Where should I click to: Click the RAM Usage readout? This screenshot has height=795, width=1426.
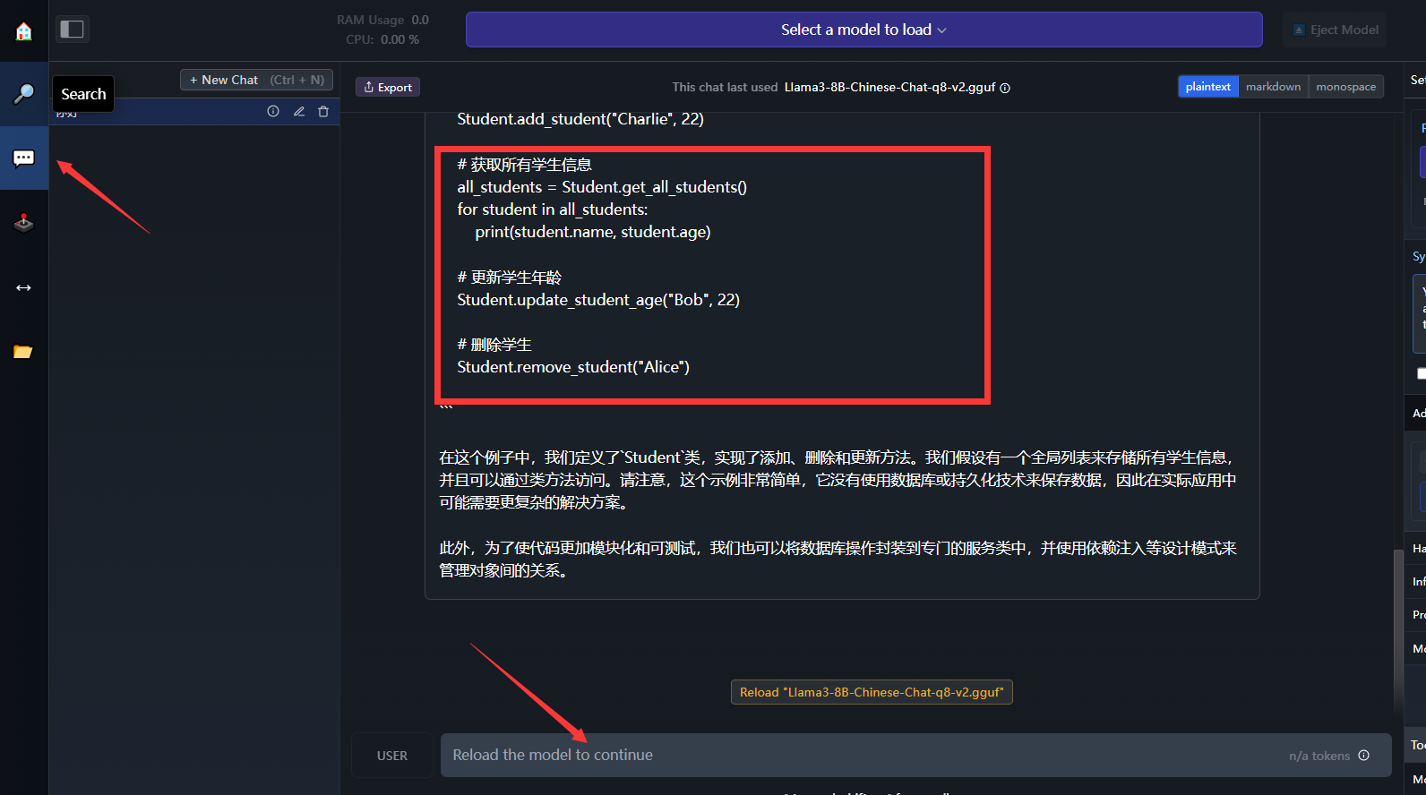(382, 20)
